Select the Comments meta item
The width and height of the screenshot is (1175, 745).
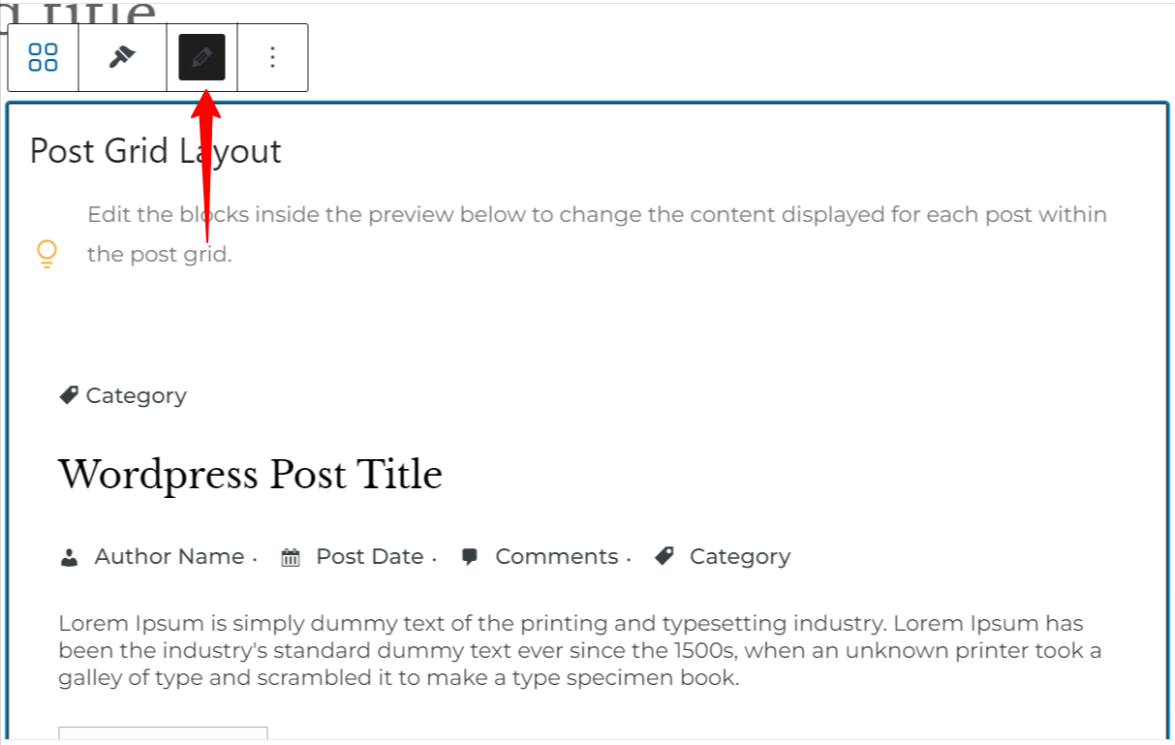coord(556,557)
